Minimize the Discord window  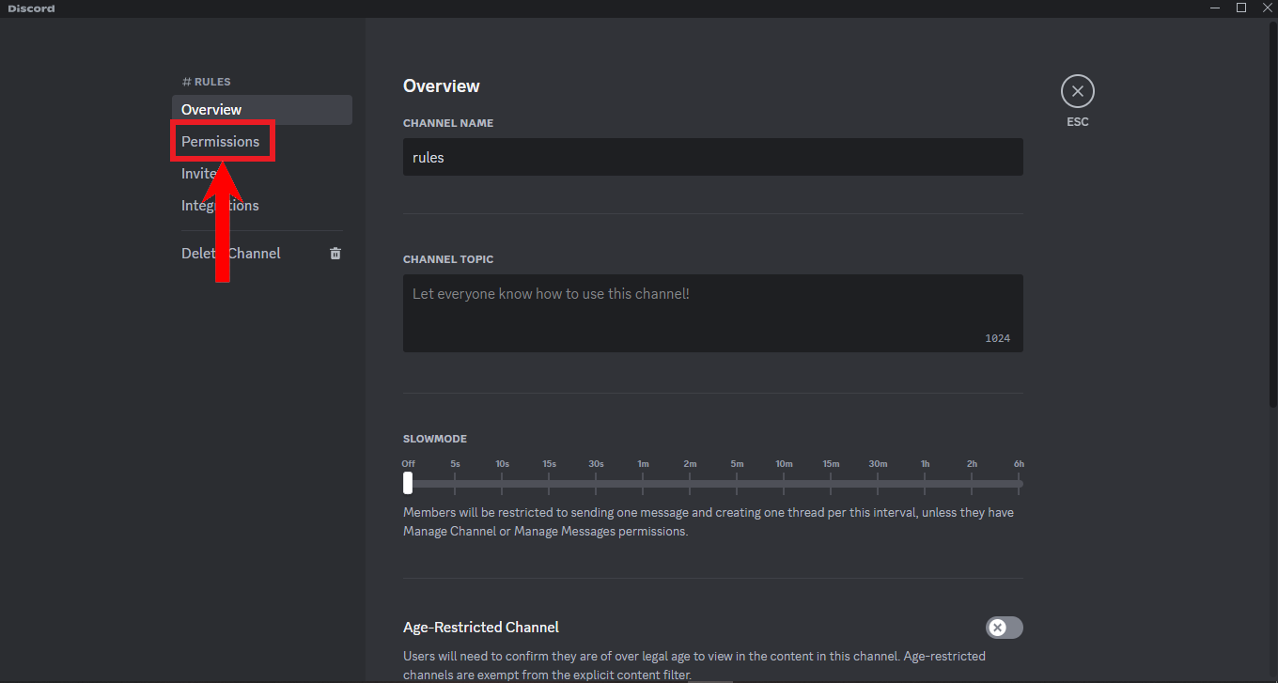(x=1215, y=8)
